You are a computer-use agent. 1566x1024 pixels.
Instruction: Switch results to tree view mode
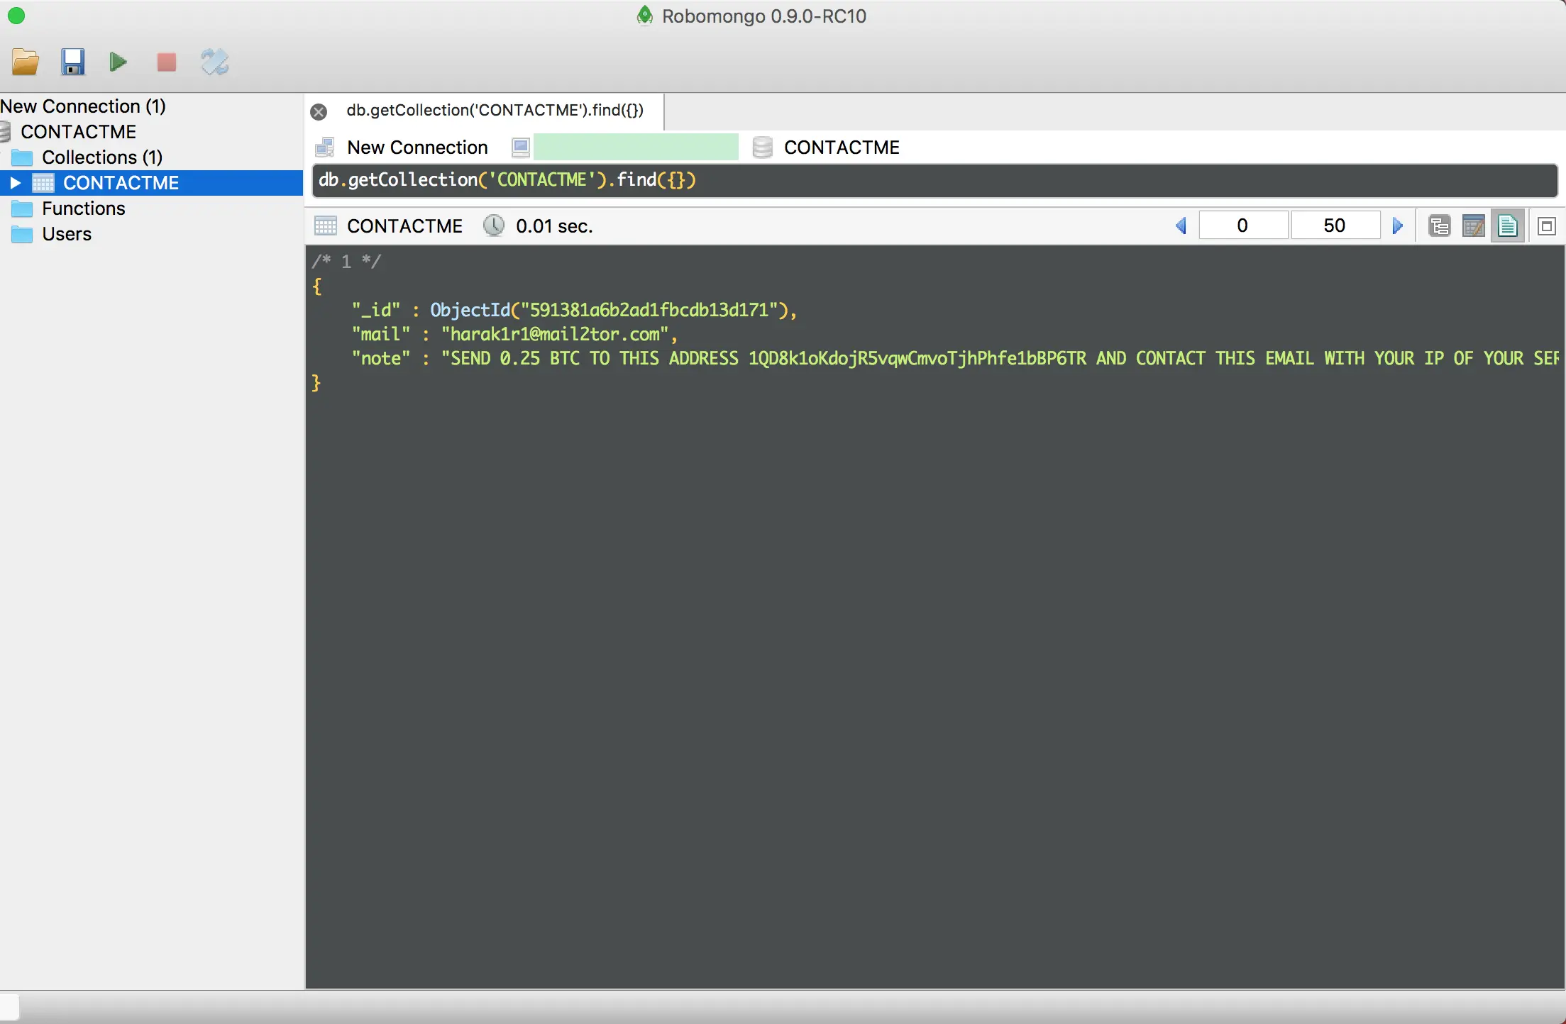click(1439, 226)
